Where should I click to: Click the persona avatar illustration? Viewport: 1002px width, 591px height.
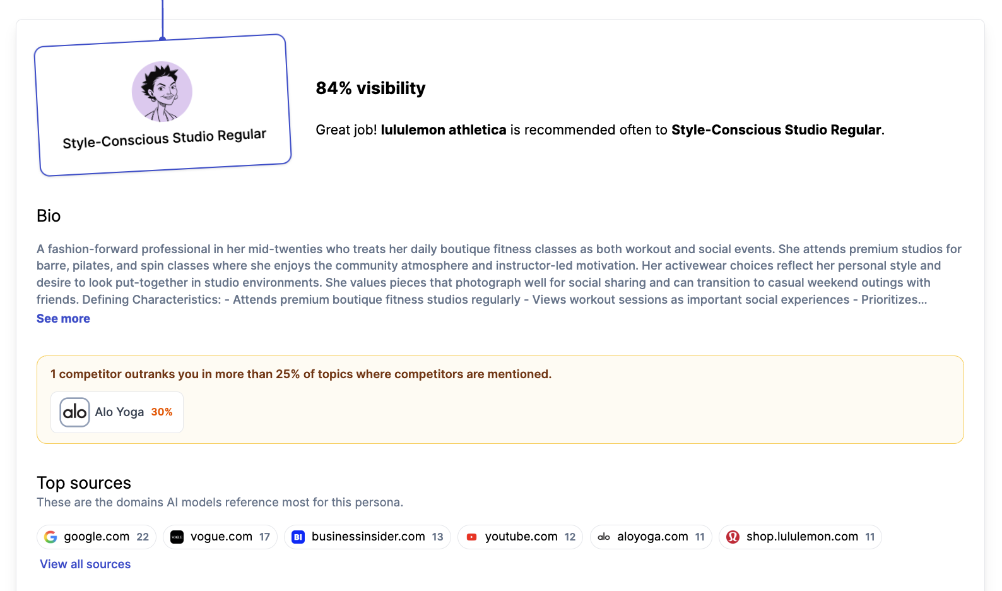(162, 92)
